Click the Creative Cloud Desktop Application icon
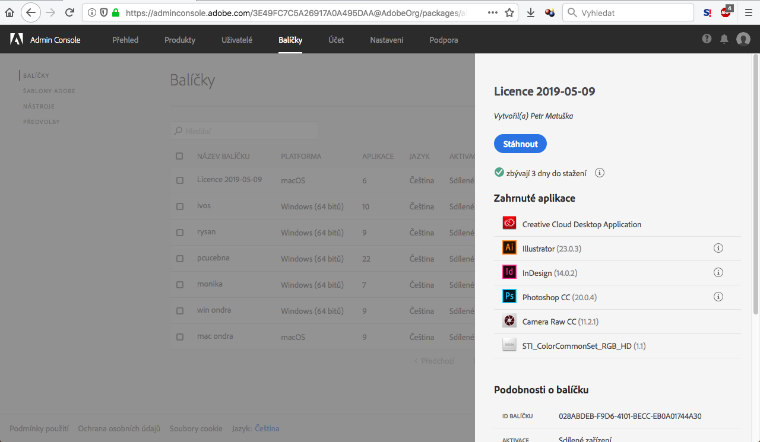Screen dimensions: 760x442 [509, 223]
